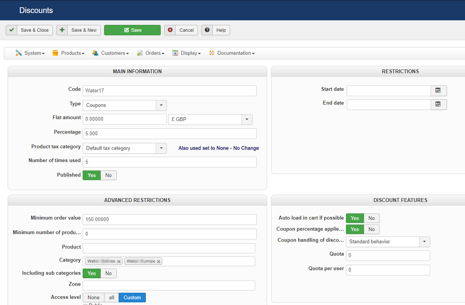Click the Zone input field
This screenshot has width=465, height=305.
tap(169, 285)
